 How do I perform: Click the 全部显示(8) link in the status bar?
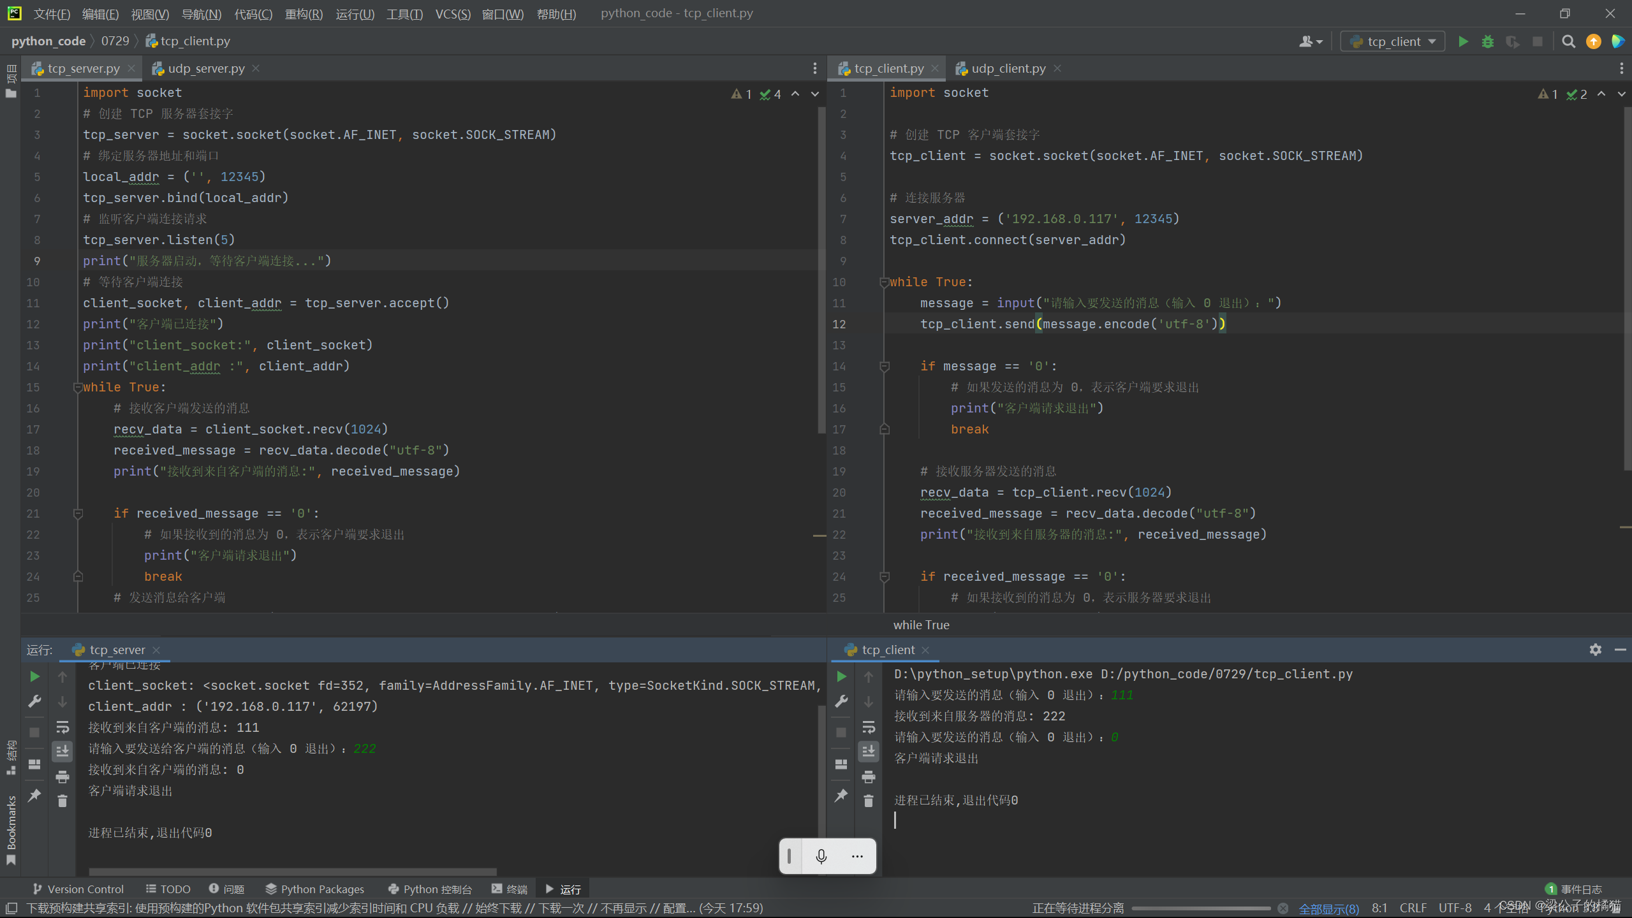(x=1328, y=908)
